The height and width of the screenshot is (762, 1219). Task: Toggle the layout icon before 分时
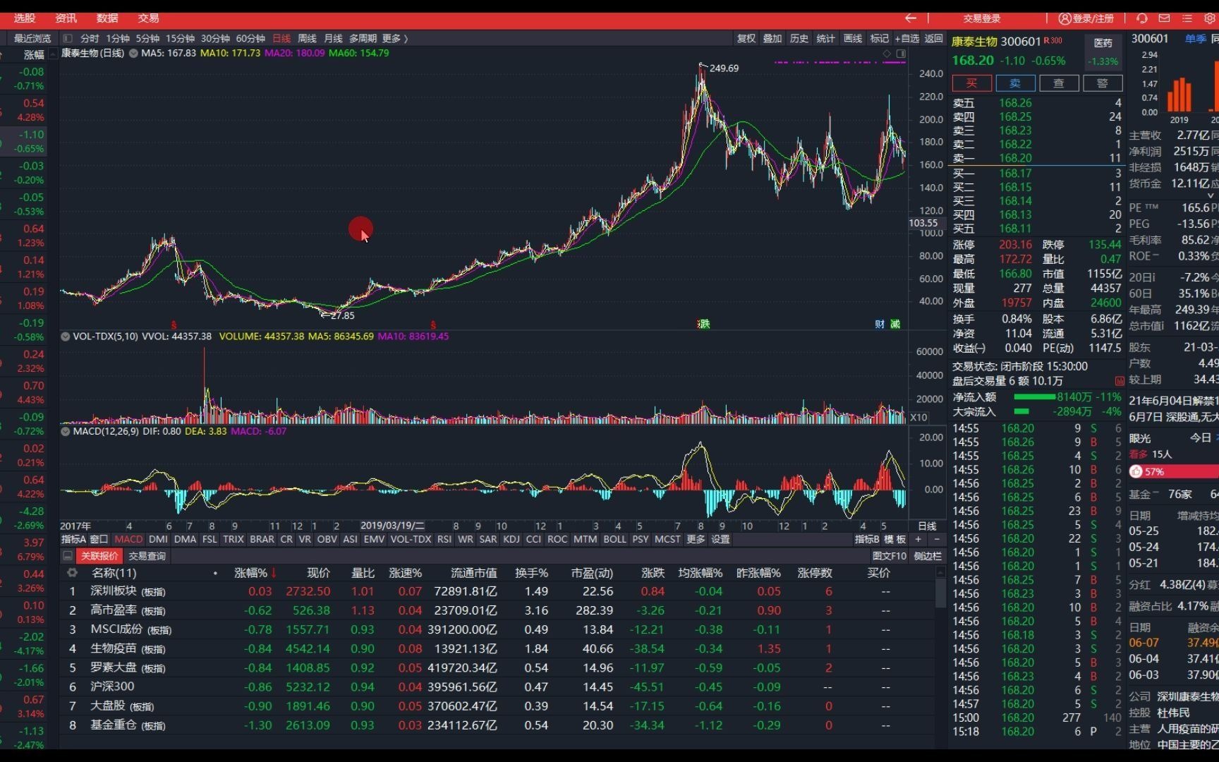[x=68, y=38]
